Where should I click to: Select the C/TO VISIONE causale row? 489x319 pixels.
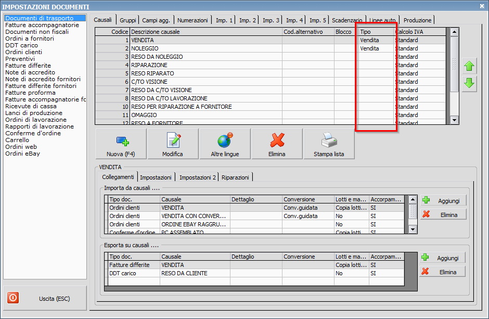271,82
